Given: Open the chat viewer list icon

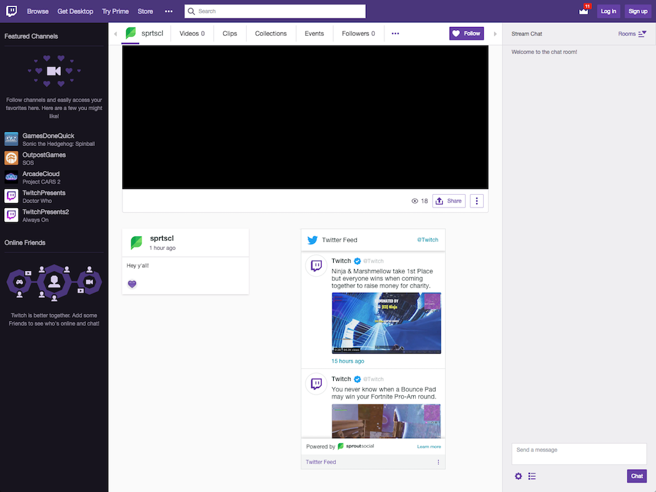Looking at the screenshot, I should click(x=532, y=476).
